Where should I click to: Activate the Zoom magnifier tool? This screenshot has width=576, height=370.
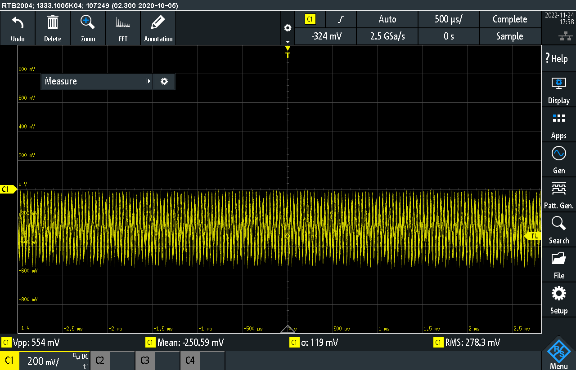[x=88, y=22]
